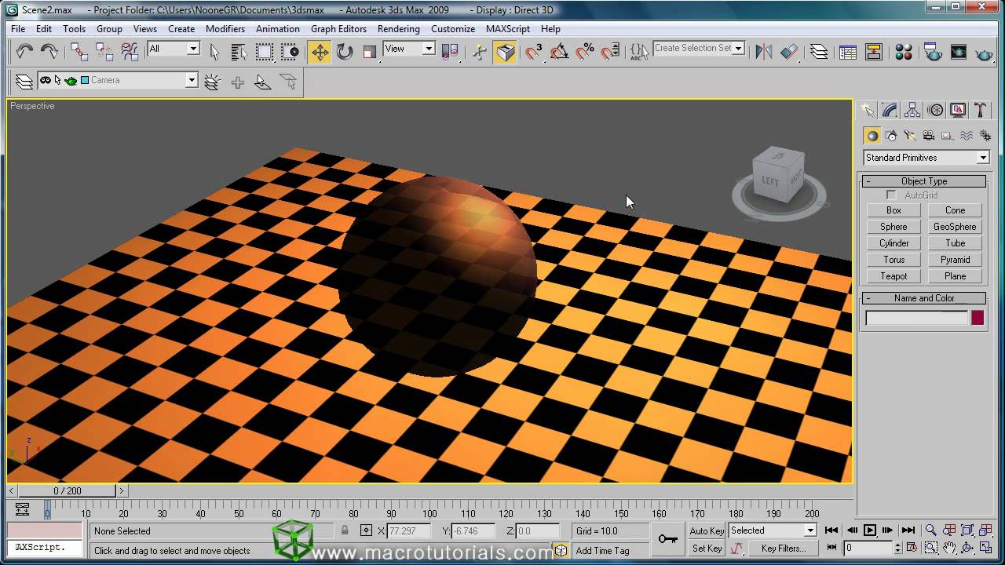Activate the Select and Rotate tool
This screenshot has width=1005, height=565.
pyautogui.click(x=345, y=52)
